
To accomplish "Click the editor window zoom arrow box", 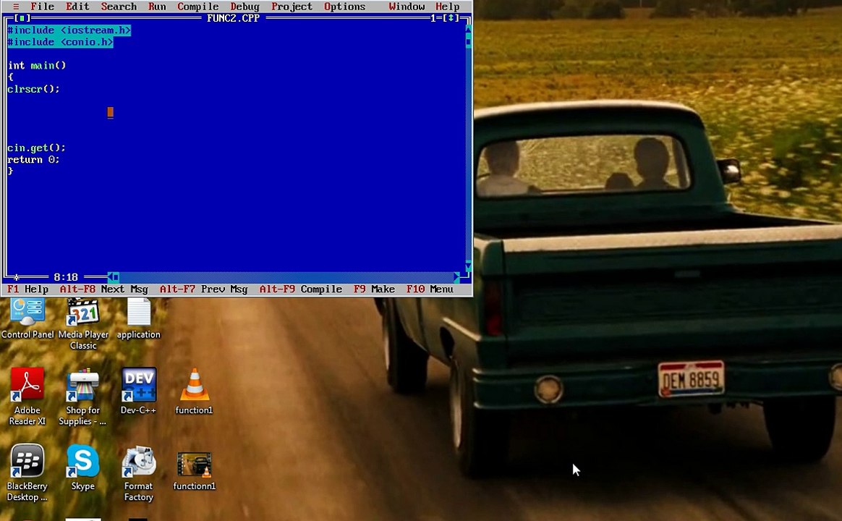I will [x=451, y=18].
